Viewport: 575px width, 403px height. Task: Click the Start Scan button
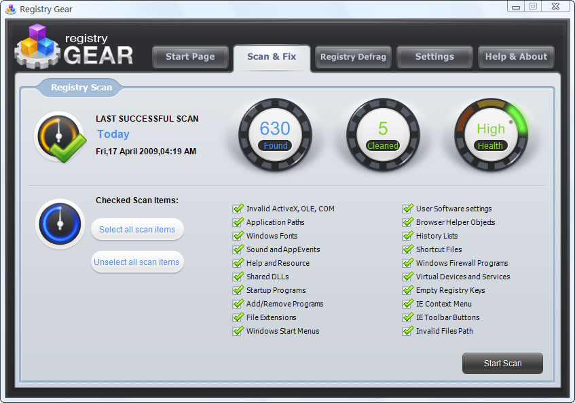502,364
